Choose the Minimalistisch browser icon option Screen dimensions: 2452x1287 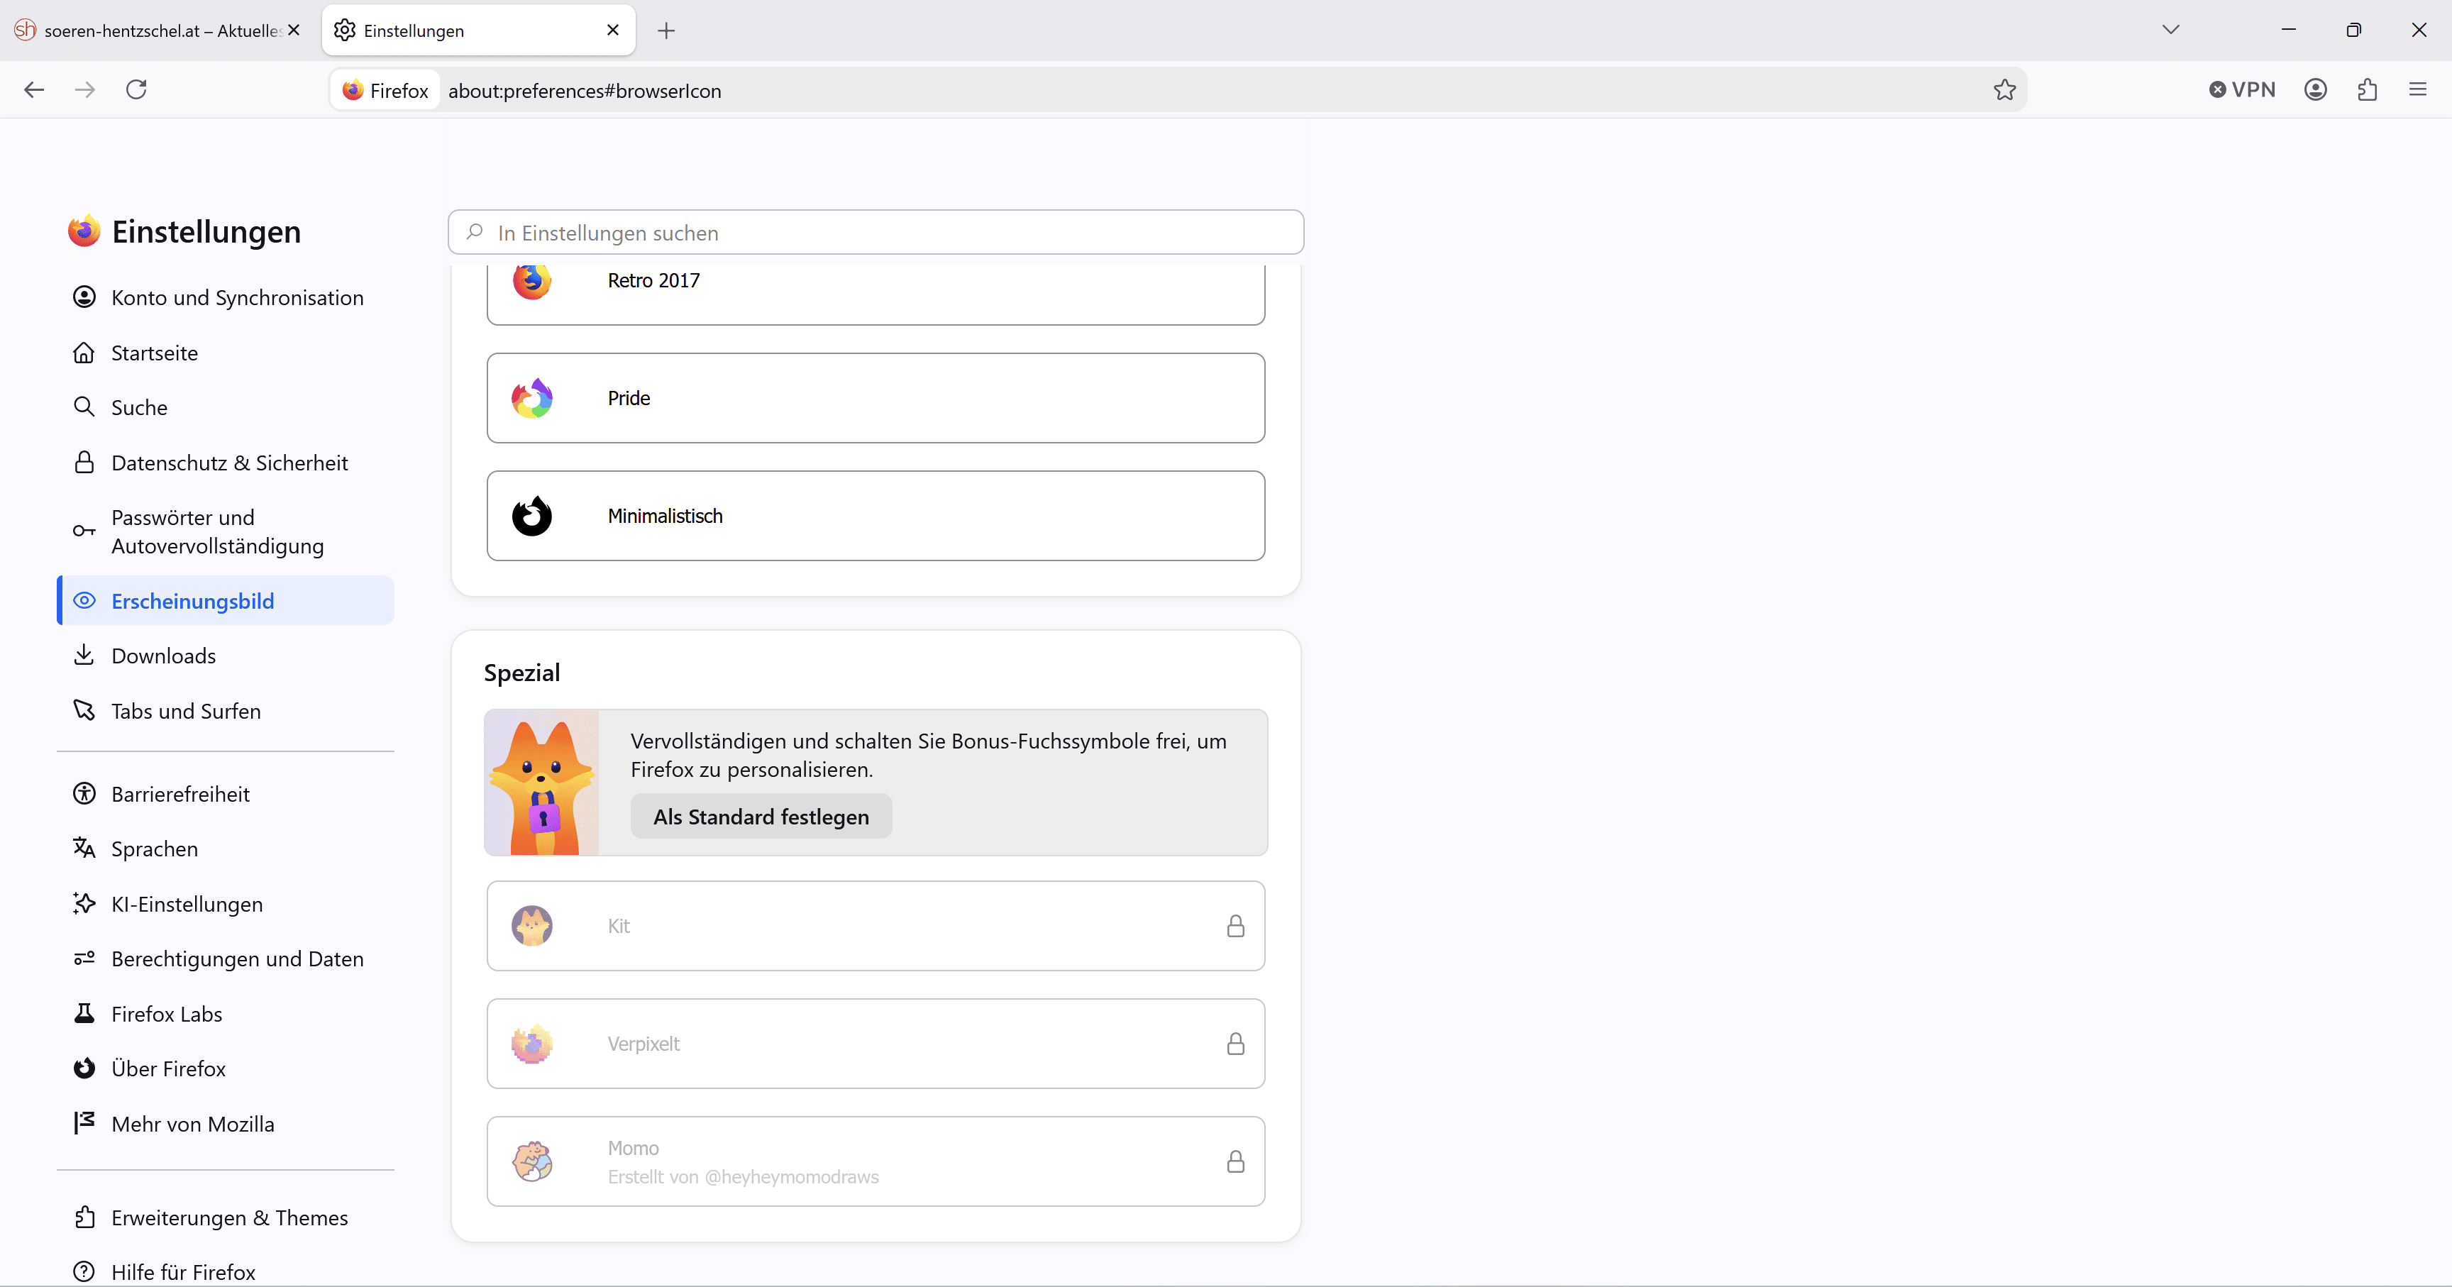point(876,516)
